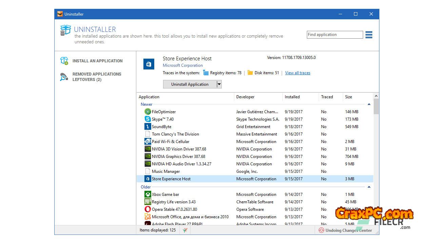The image size is (434, 244).
Task: Click the FileOptimizer app icon
Action: (147, 112)
